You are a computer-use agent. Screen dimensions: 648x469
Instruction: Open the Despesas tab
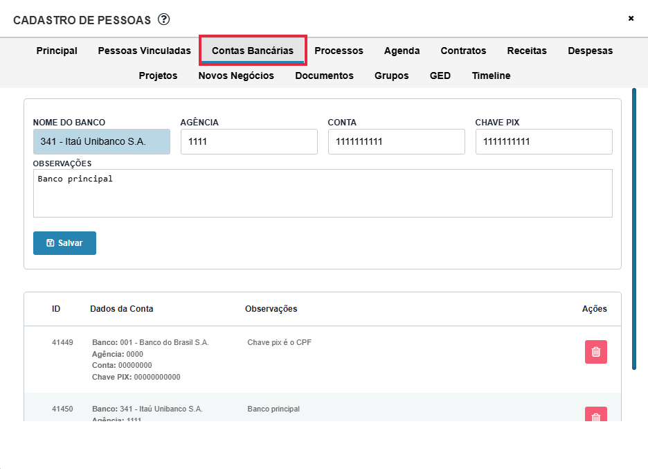pos(590,51)
